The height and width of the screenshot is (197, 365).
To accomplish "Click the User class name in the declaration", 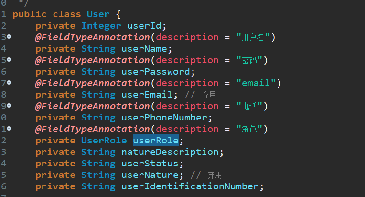I will click(x=98, y=14).
